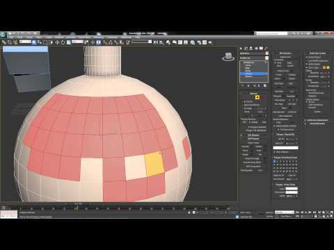The width and height of the screenshot is (334, 250).
Task: Open the Select by Name dialog icon
Action: click(40, 42)
